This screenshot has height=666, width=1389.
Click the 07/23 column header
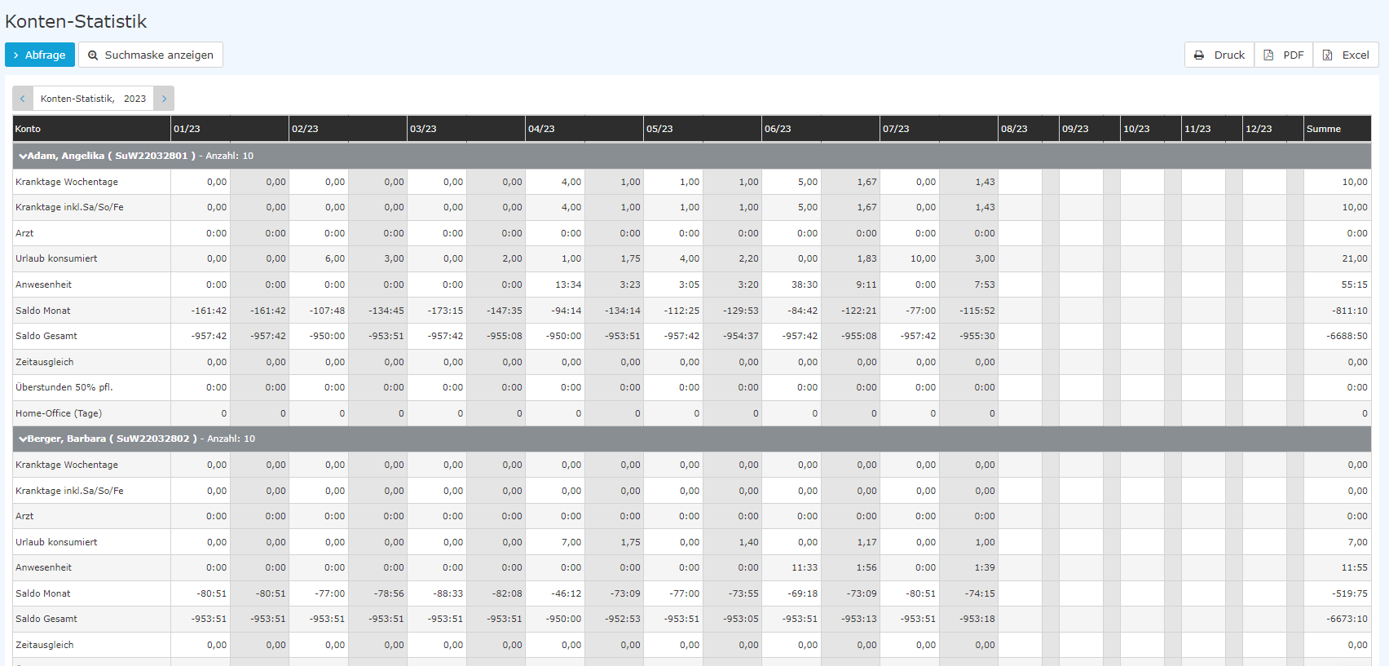click(939, 129)
